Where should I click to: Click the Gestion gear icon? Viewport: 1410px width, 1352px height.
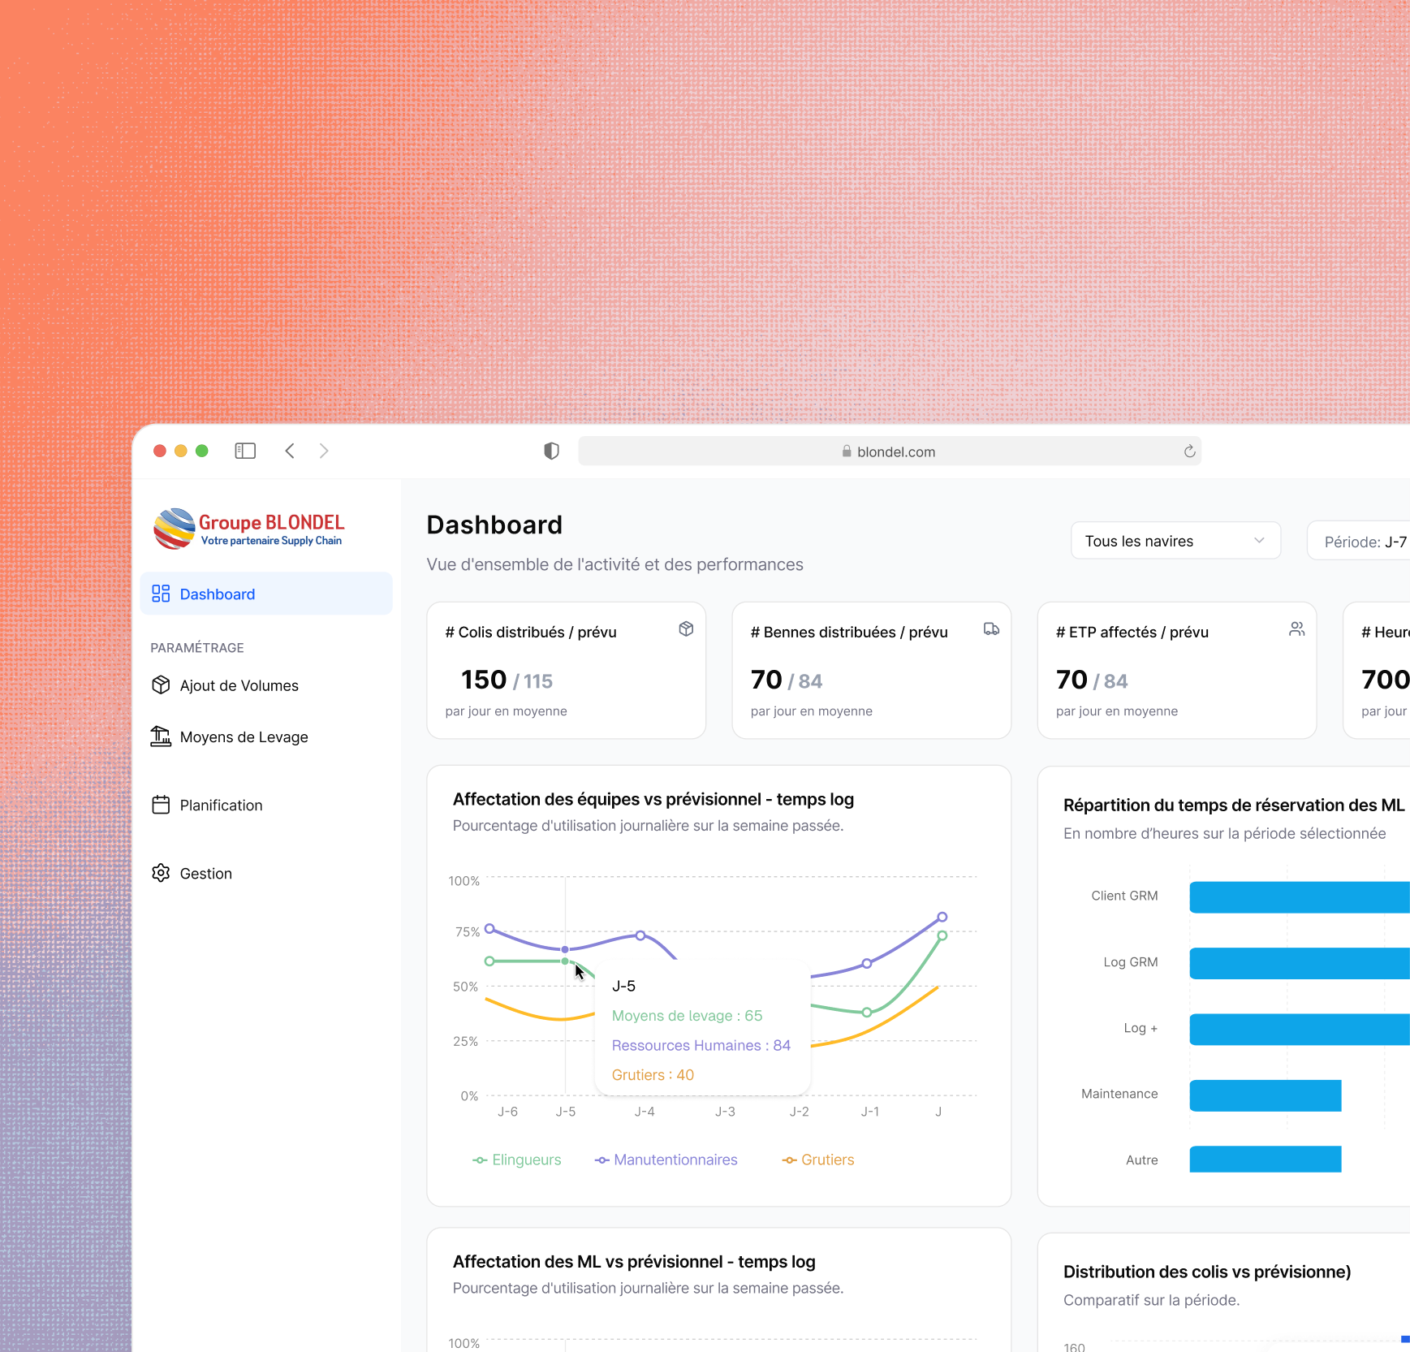point(161,873)
